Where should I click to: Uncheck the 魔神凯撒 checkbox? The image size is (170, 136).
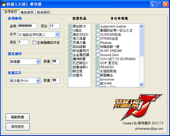coord(70,59)
